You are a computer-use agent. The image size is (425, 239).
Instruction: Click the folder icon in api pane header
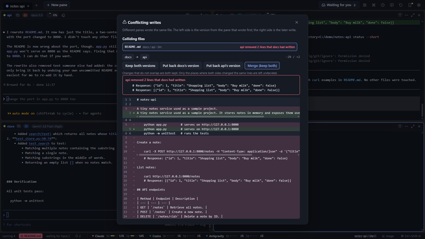coord(18,15)
